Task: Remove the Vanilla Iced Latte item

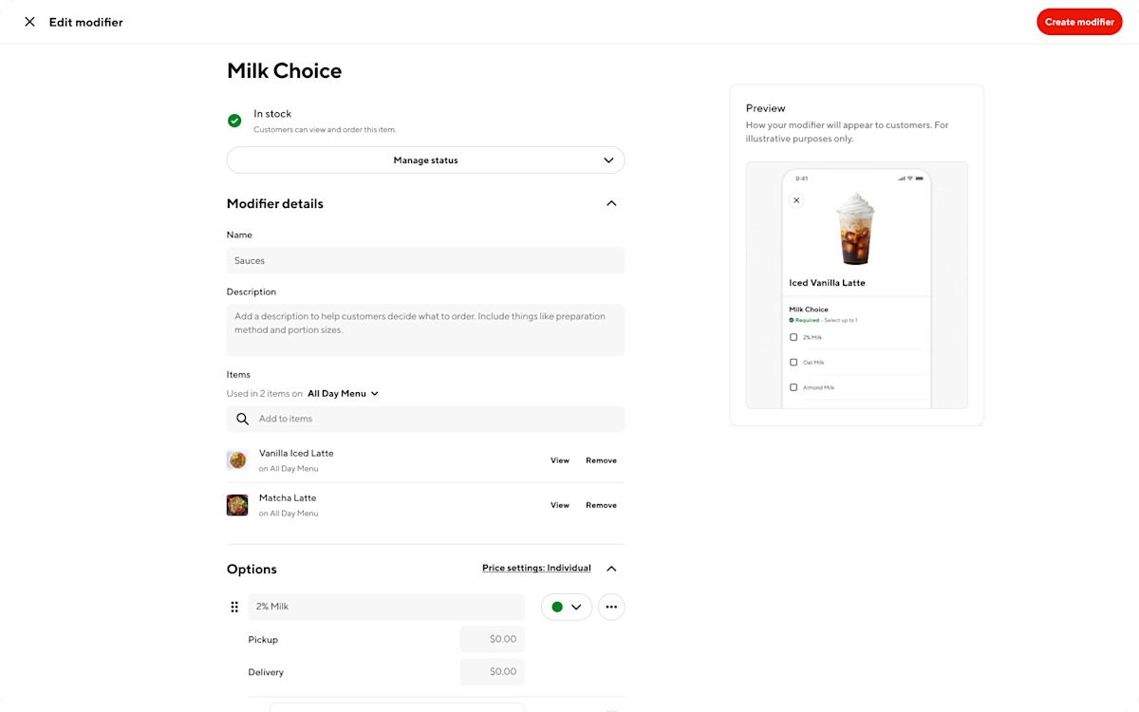Action: pos(601,460)
